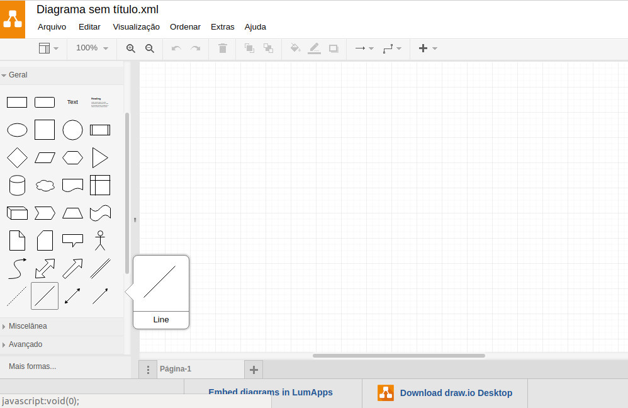Select the Text shape
The image size is (628, 408).
click(x=72, y=102)
